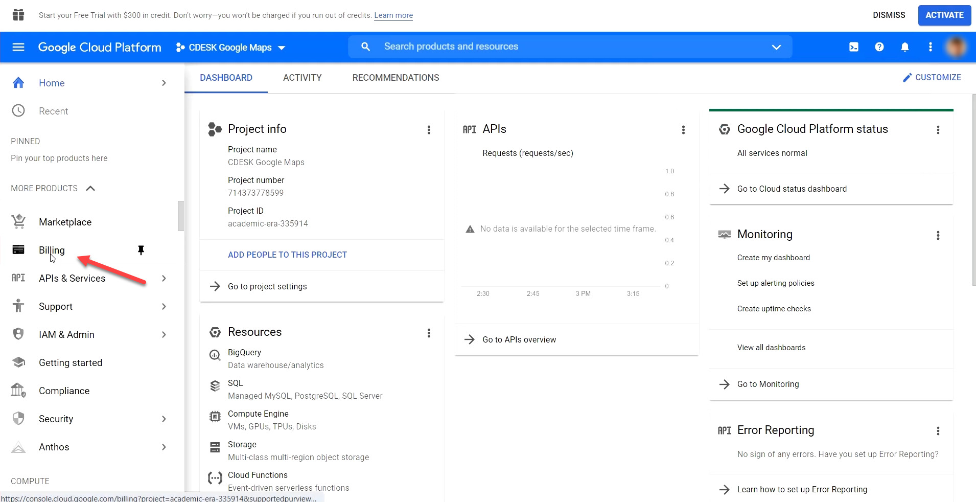Open the CDESK Google Maps project selector
This screenshot has width=976, height=502.
point(230,48)
